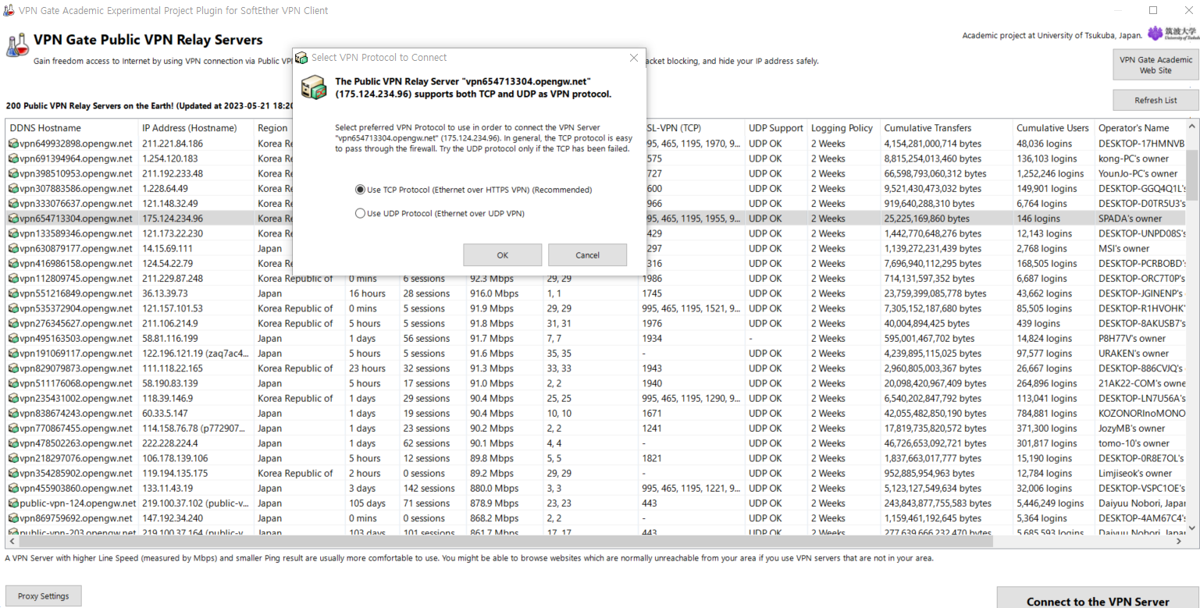Click server icon for public-vpn-124.opengw.net
Viewport: 1200px width, 608px height.
click(13, 503)
